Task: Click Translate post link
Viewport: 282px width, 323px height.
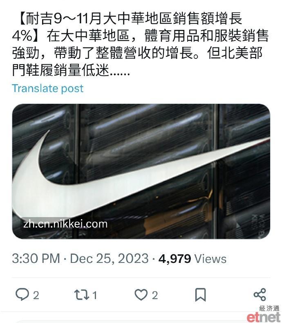Action: click(47, 88)
